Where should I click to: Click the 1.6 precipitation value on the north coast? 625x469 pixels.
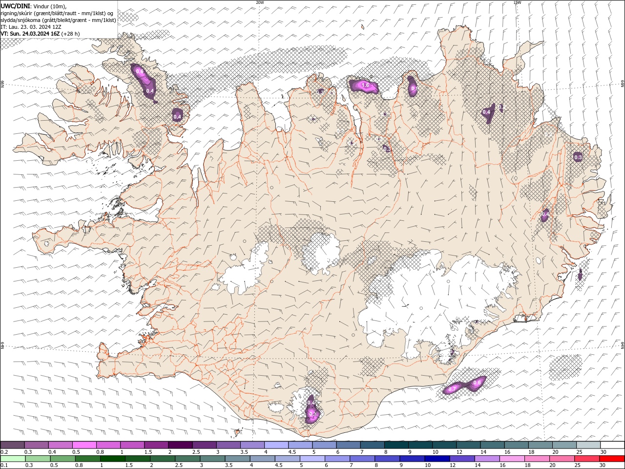365,85
